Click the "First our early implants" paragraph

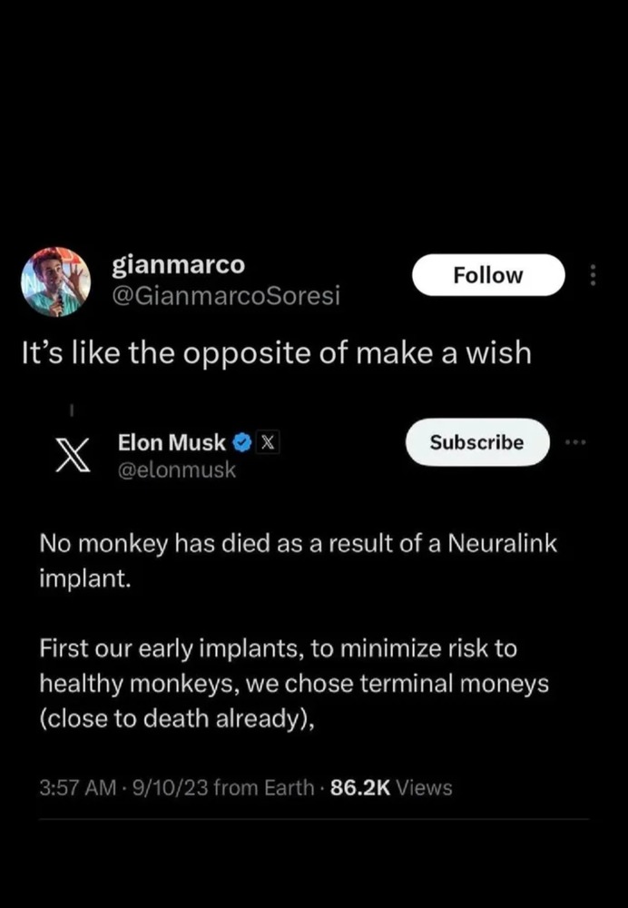pyautogui.click(x=294, y=682)
